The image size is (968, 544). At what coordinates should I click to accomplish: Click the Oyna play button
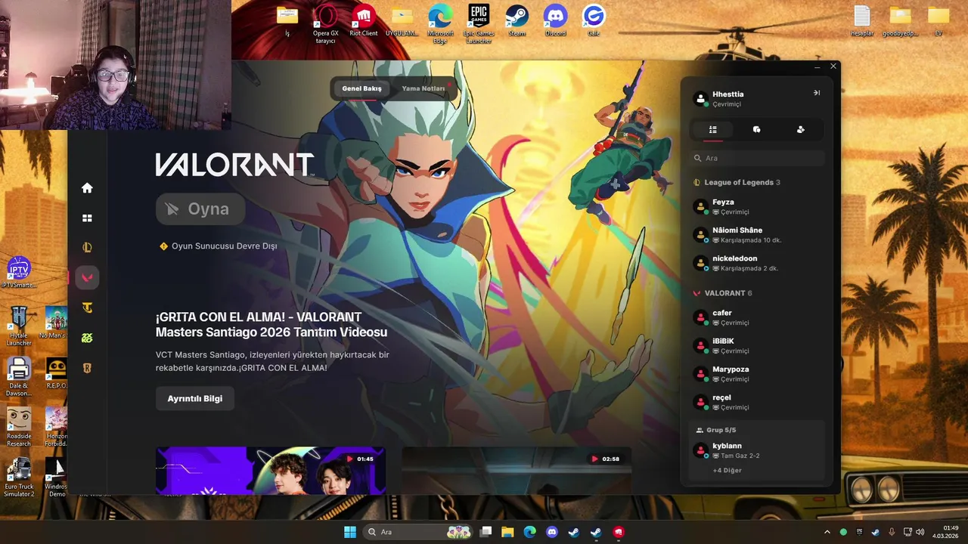[200, 209]
